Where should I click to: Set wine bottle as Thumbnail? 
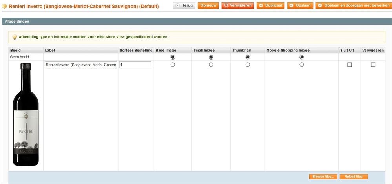tap(248, 65)
